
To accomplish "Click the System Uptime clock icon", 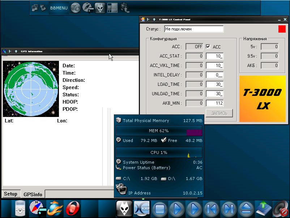I will tap(119, 162).
